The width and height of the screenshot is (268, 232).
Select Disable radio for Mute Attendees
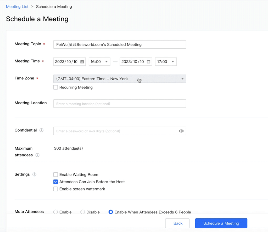point(83,212)
